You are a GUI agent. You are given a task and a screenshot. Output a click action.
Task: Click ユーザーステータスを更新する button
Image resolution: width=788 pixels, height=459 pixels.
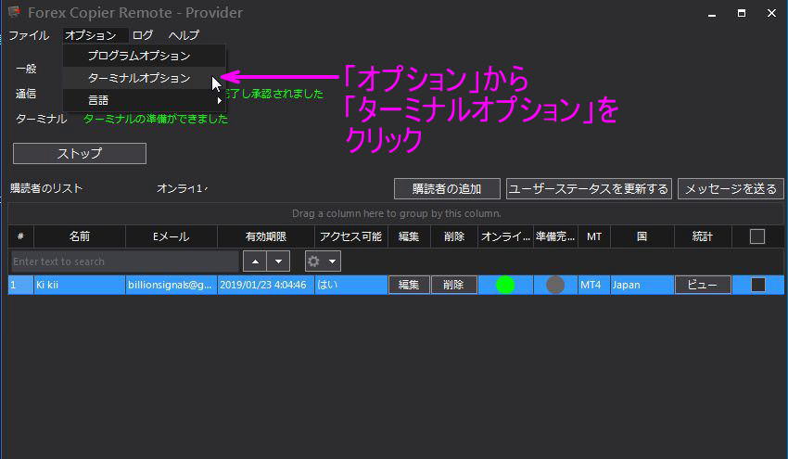point(589,189)
